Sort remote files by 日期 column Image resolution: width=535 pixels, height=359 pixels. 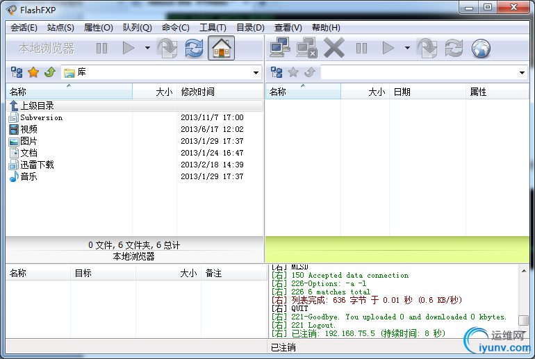point(427,92)
